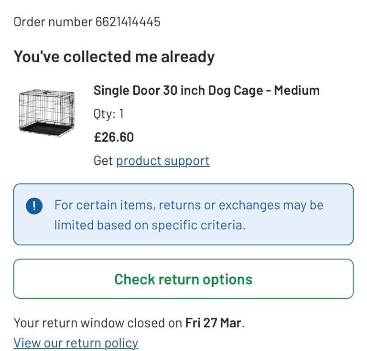Click the word "Medium" in product title

tap(300, 90)
